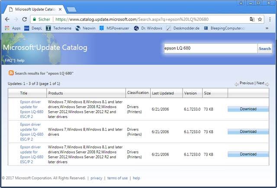
Task: Reload the page with the refresh icon
Action: click(25, 19)
